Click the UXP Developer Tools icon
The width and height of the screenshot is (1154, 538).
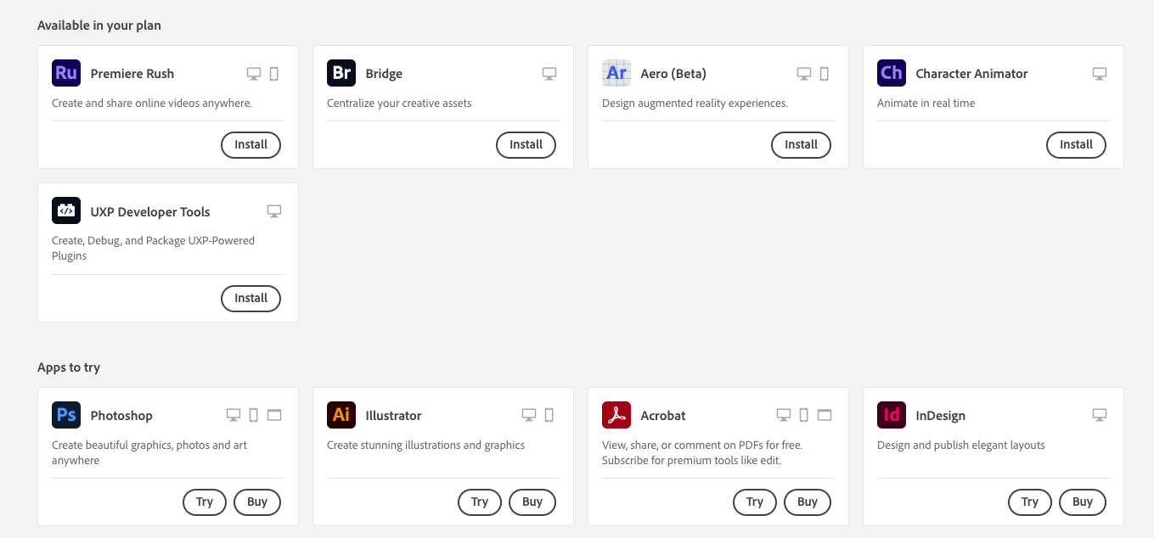coord(65,210)
